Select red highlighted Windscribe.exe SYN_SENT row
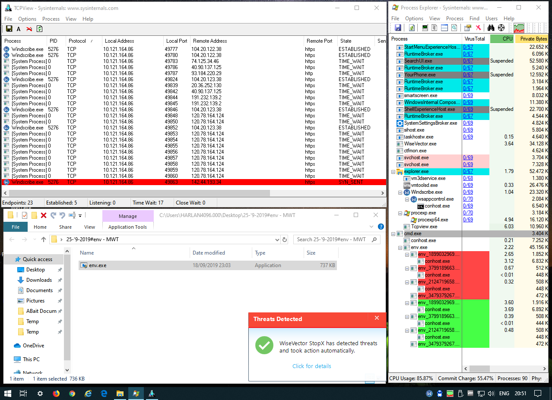 coord(193,182)
